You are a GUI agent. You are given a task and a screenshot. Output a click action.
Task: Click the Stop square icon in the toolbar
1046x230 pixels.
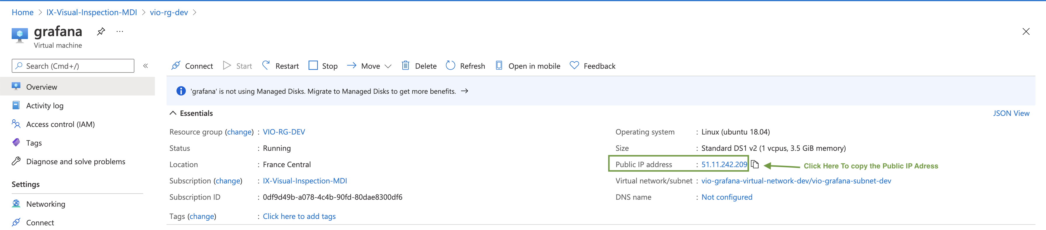313,66
